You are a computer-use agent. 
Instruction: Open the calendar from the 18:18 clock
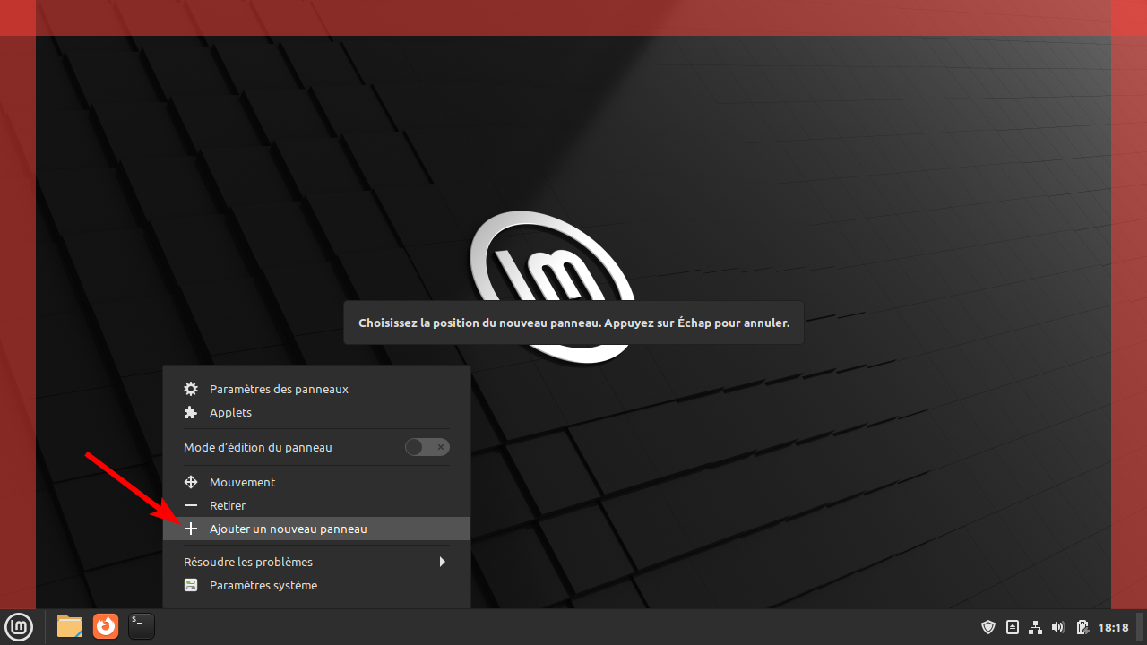[1113, 627]
